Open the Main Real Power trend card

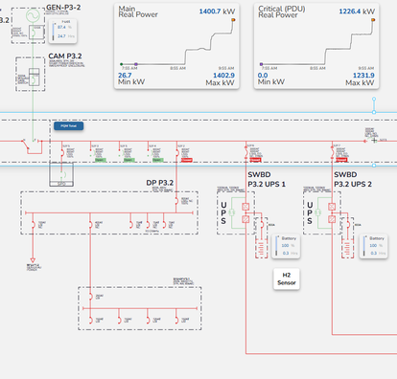176,46
